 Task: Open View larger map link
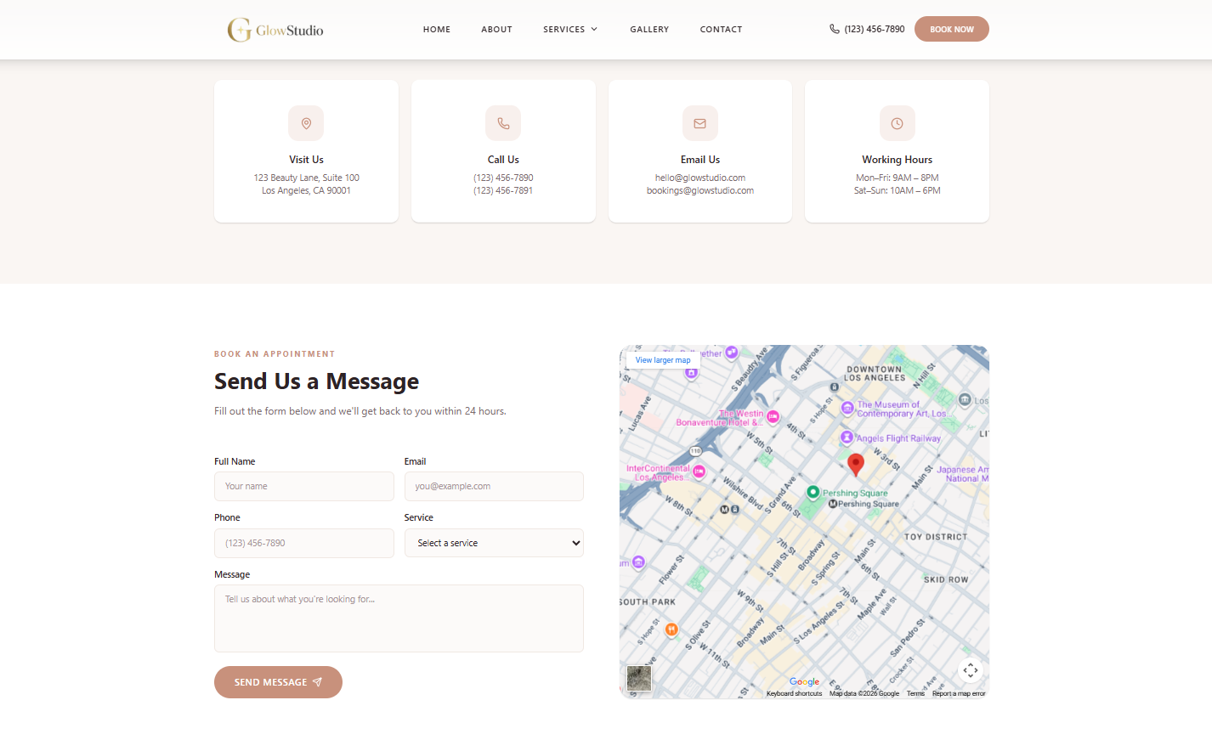tap(663, 360)
